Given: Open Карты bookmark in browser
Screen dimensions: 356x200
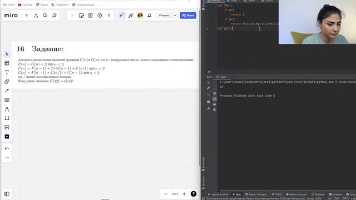Looking at the screenshot, I should pos(42,4).
